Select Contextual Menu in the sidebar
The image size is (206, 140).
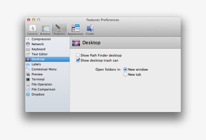point(47,69)
